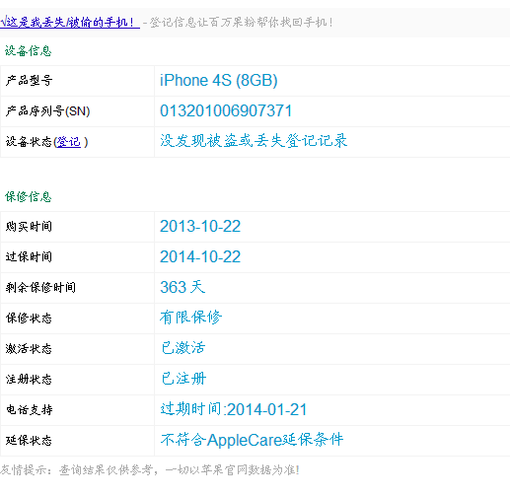Click the status text '没发现被盗或丢失登记记录'

tap(254, 141)
